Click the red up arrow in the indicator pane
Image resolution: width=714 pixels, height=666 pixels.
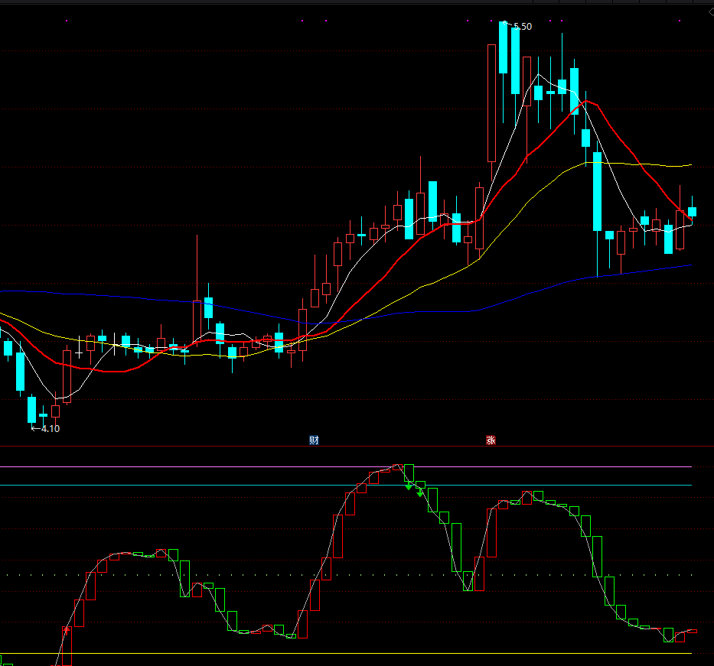click(x=67, y=630)
